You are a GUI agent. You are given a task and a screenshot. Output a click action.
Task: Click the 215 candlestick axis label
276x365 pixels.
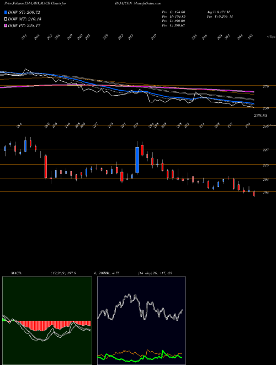pyautogui.click(x=266, y=165)
